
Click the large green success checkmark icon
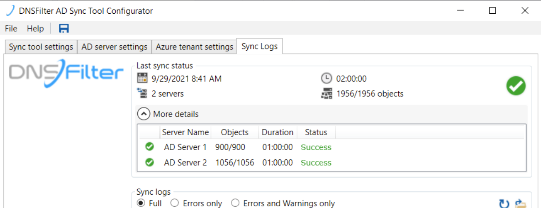coord(516,86)
